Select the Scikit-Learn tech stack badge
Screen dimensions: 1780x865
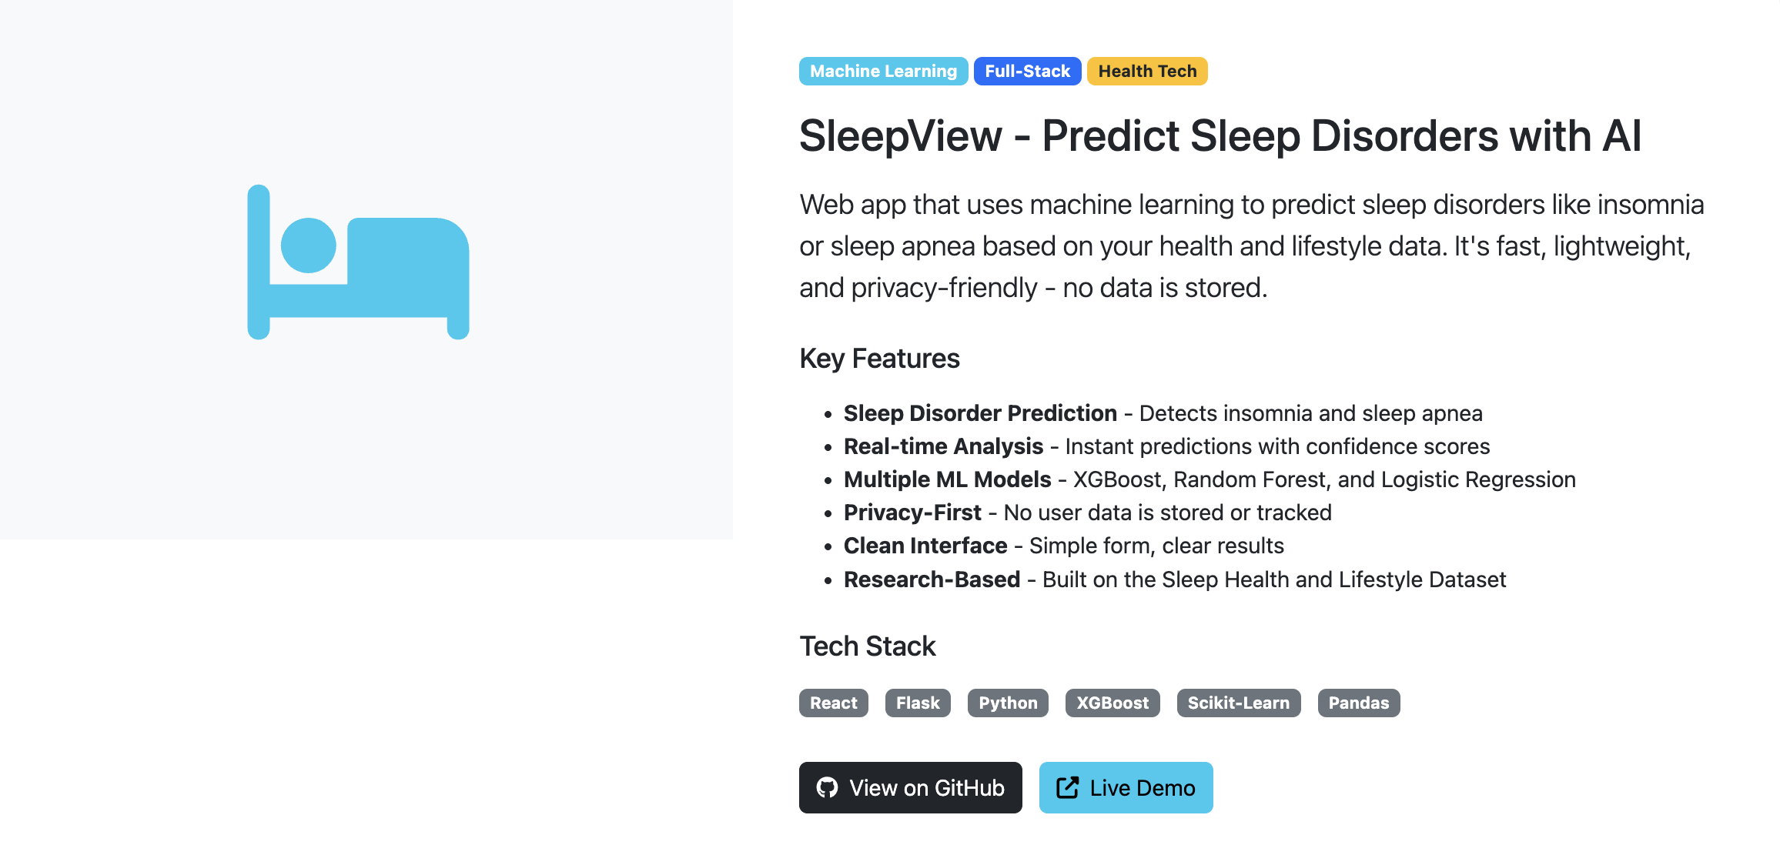pyautogui.click(x=1238, y=703)
